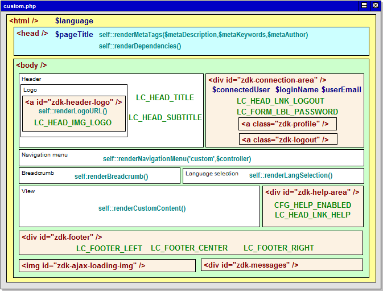Click the LC_FORM_LBL_PASSWORD constant
The height and width of the screenshot is (291, 383).
pyautogui.click(x=287, y=112)
